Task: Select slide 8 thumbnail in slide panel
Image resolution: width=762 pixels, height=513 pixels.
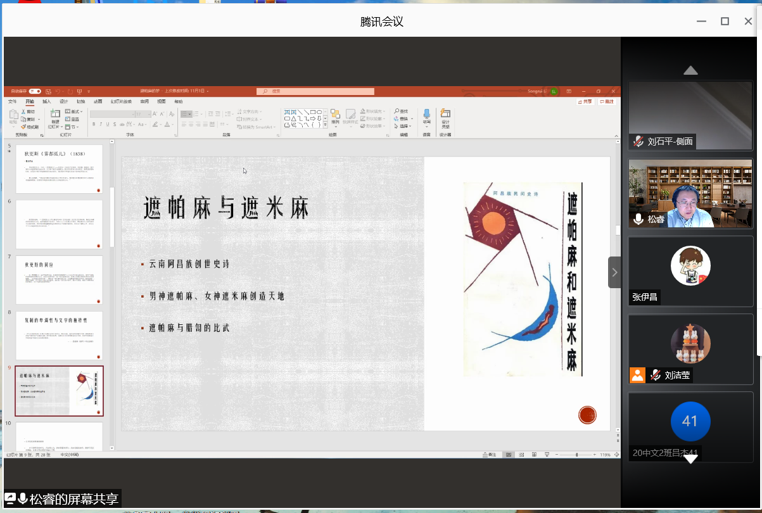Action: click(59, 336)
